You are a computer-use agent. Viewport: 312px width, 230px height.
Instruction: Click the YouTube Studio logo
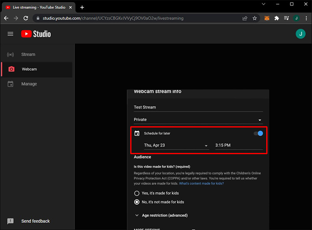click(36, 34)
